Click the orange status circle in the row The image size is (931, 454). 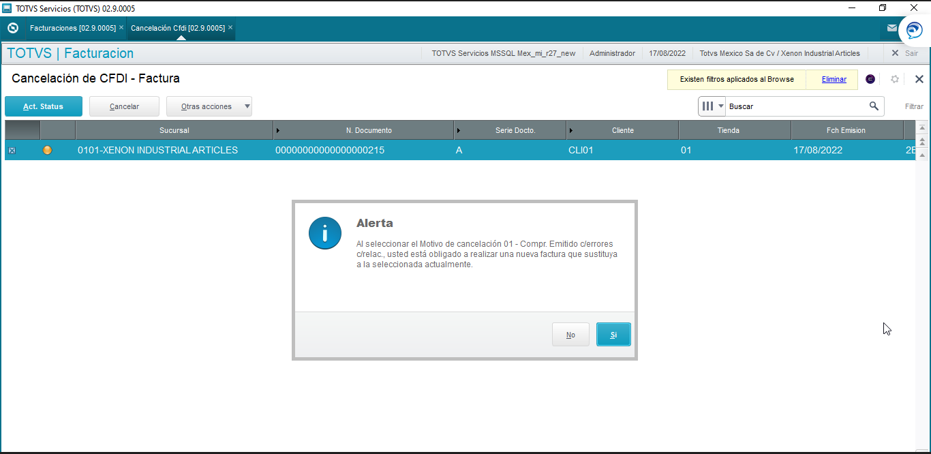(47, 150)
